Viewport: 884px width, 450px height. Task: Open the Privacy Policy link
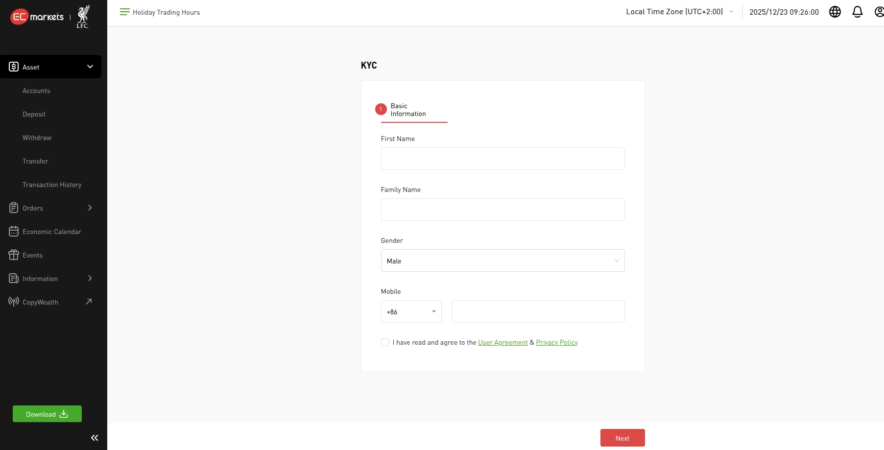(x=556, y=342)
